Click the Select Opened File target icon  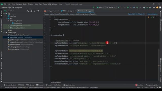[x=28, y=11]
